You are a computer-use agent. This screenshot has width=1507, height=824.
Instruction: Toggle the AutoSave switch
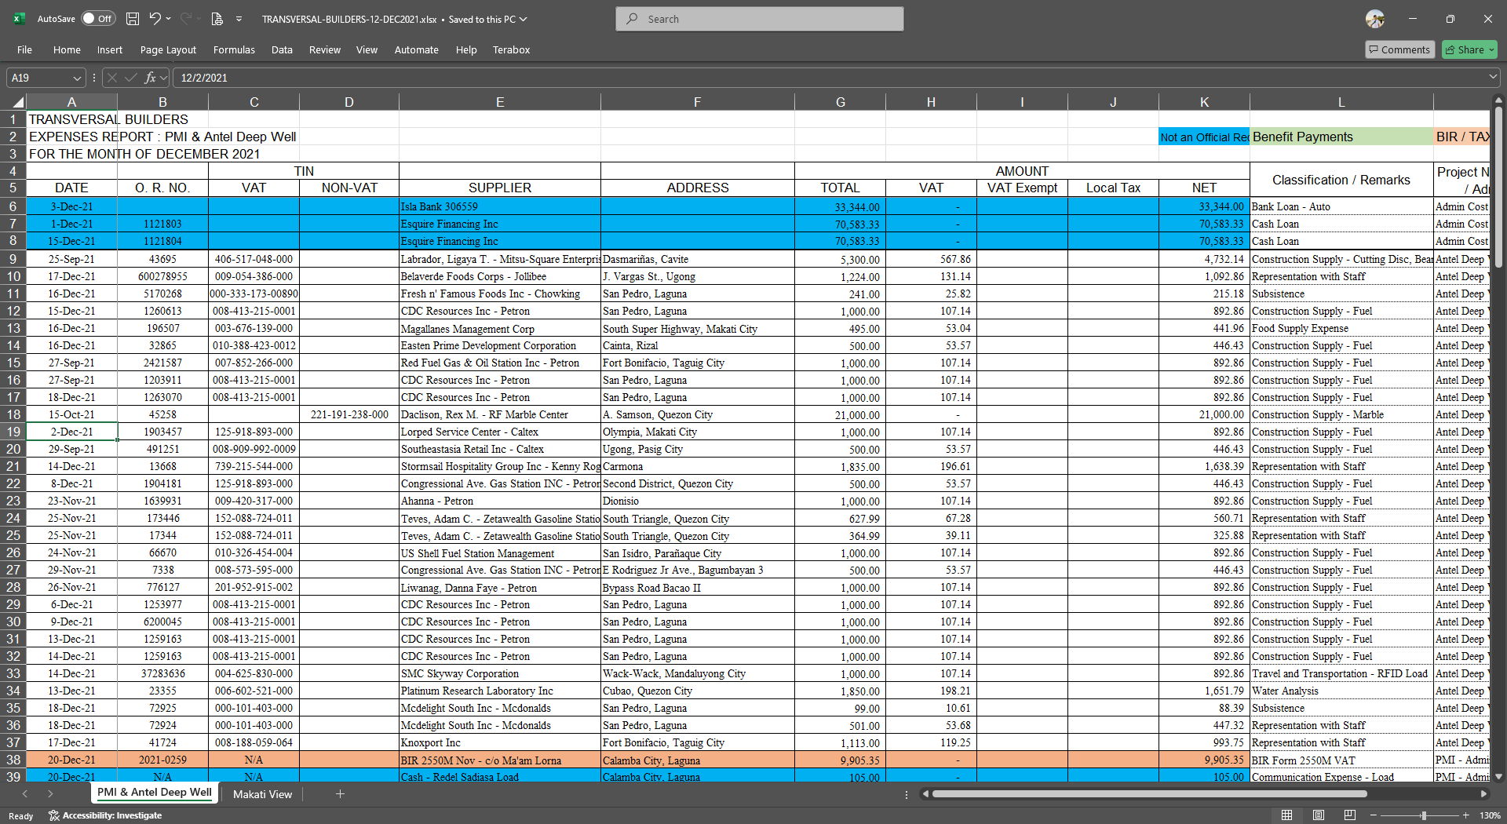point(98,19)
